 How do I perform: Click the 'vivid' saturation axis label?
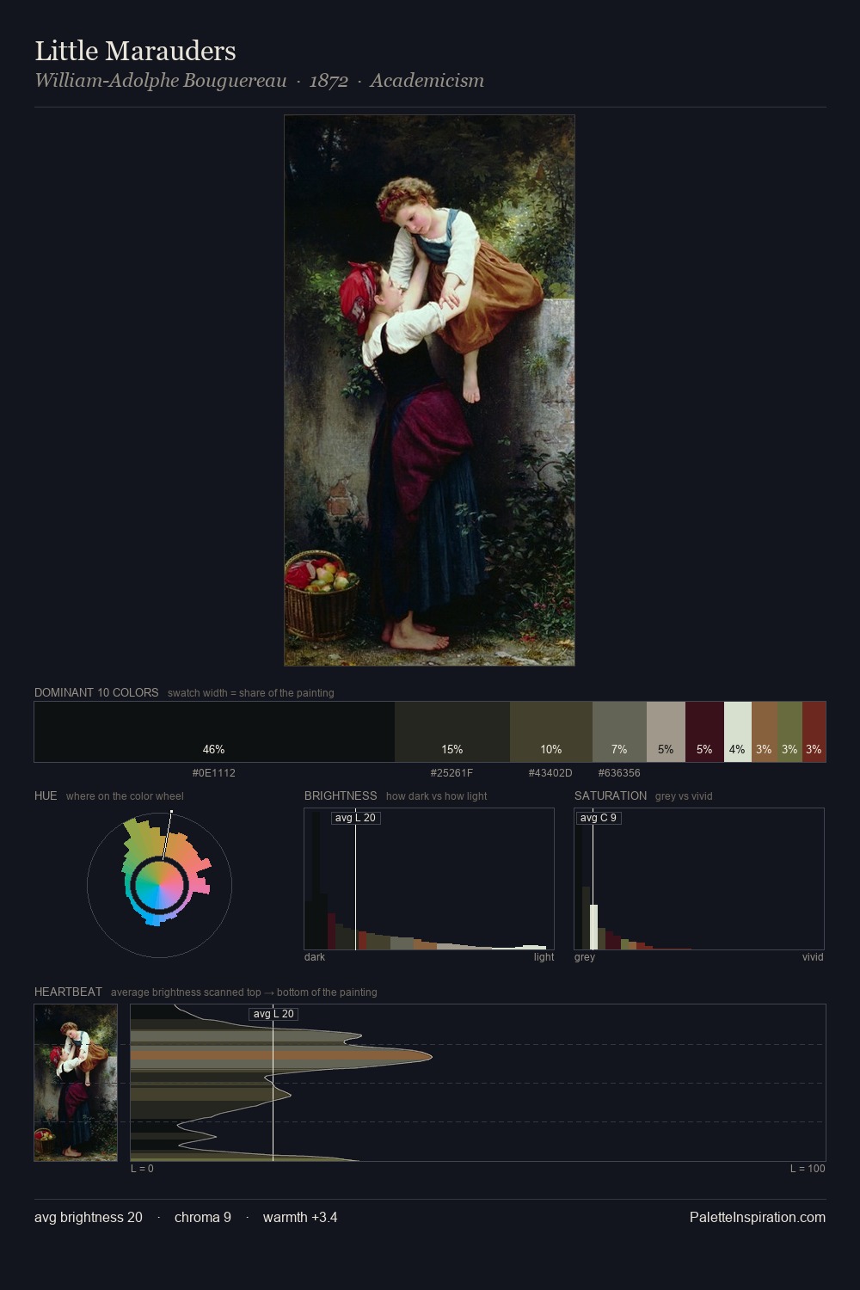(x=813, y=957)
